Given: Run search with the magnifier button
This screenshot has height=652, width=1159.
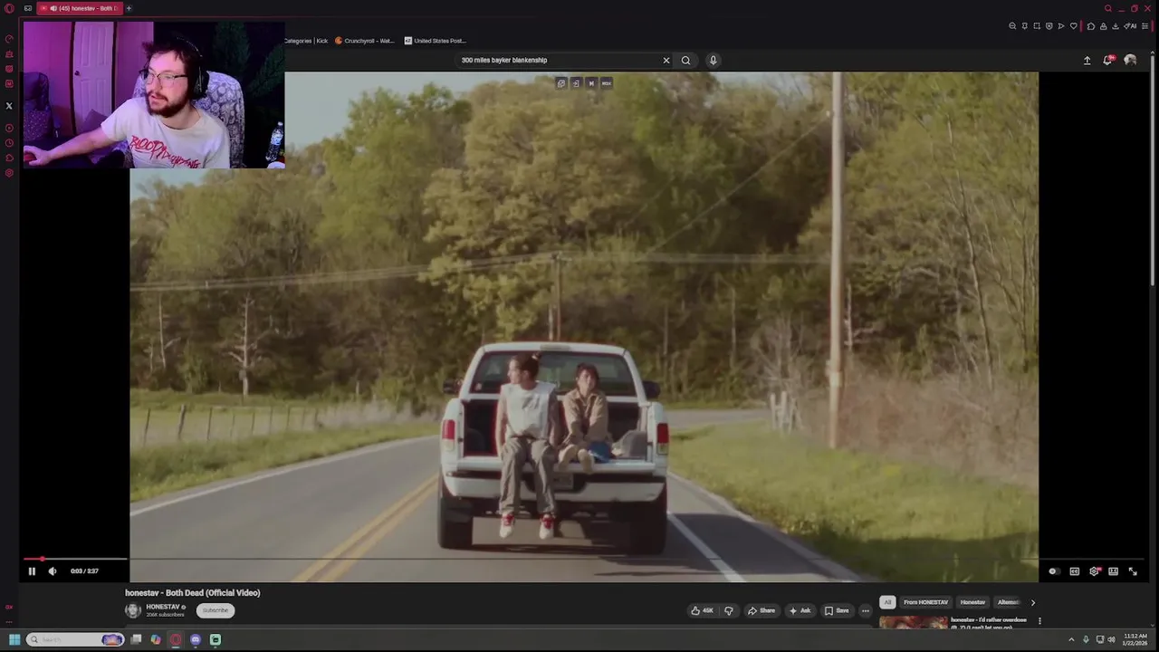Looking at the screenshot, I should click(685, 61).
